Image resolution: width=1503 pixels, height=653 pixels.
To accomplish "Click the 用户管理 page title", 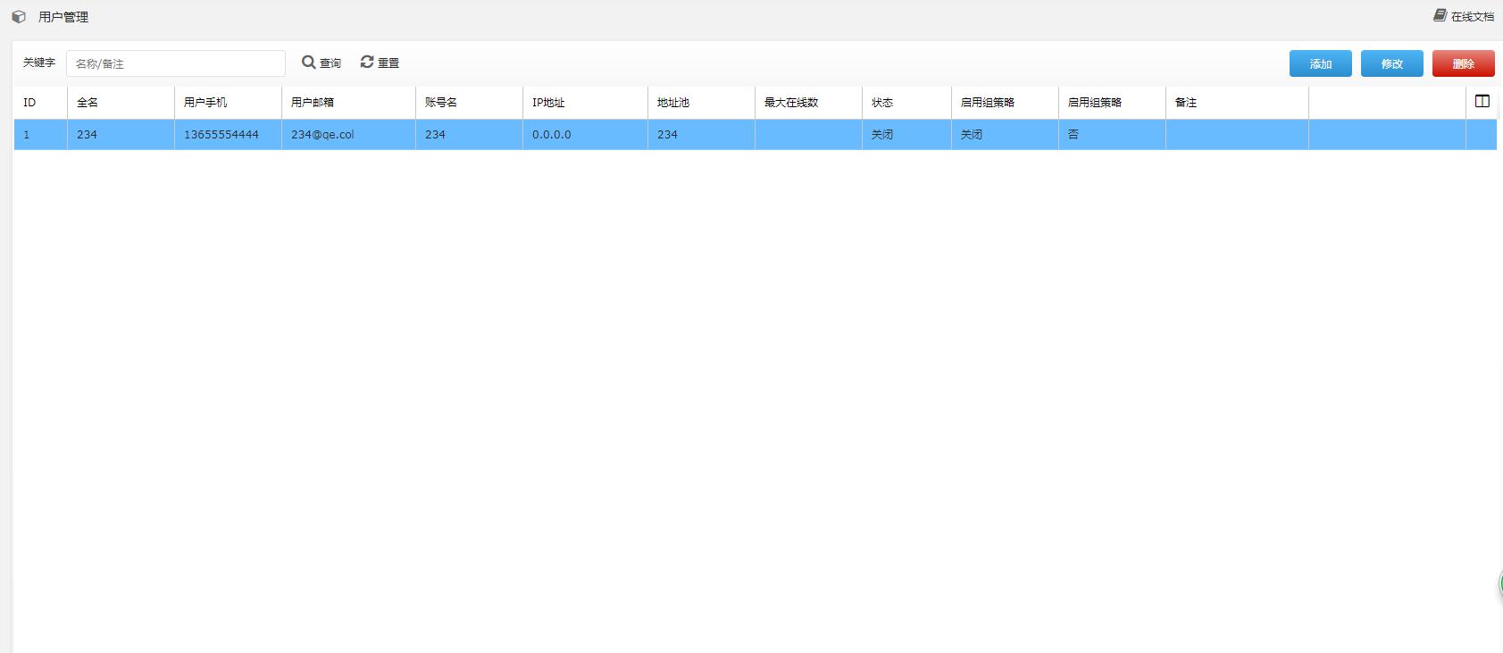I will coord(63,17).
